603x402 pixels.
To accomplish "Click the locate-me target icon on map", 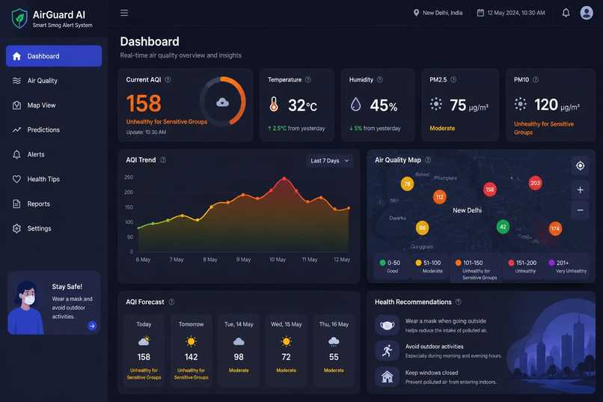I will [x=580, y=165].
